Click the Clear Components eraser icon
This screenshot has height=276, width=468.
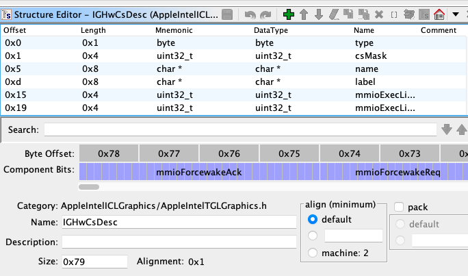(334, 14)
